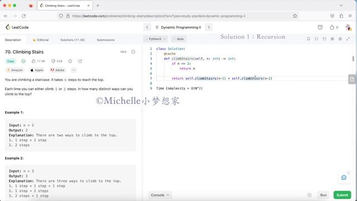The height and width of the screenshot is (201, 357).
Task: Open the Dynamic Programming II problem list
Action: (178, 27)
